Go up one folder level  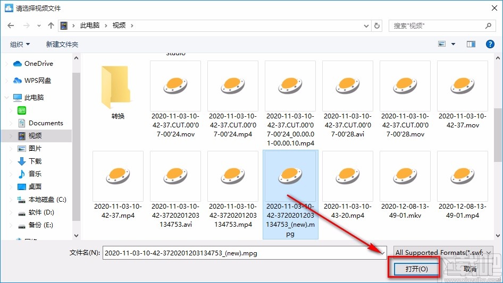pos(51,25)
